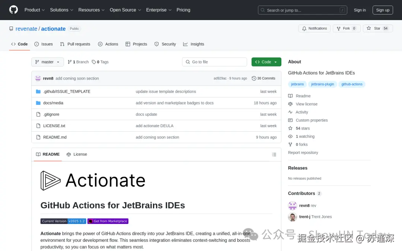Screen dimensions: 402x251
Task: Expand the Open Source menu
Action: (125, 10)
